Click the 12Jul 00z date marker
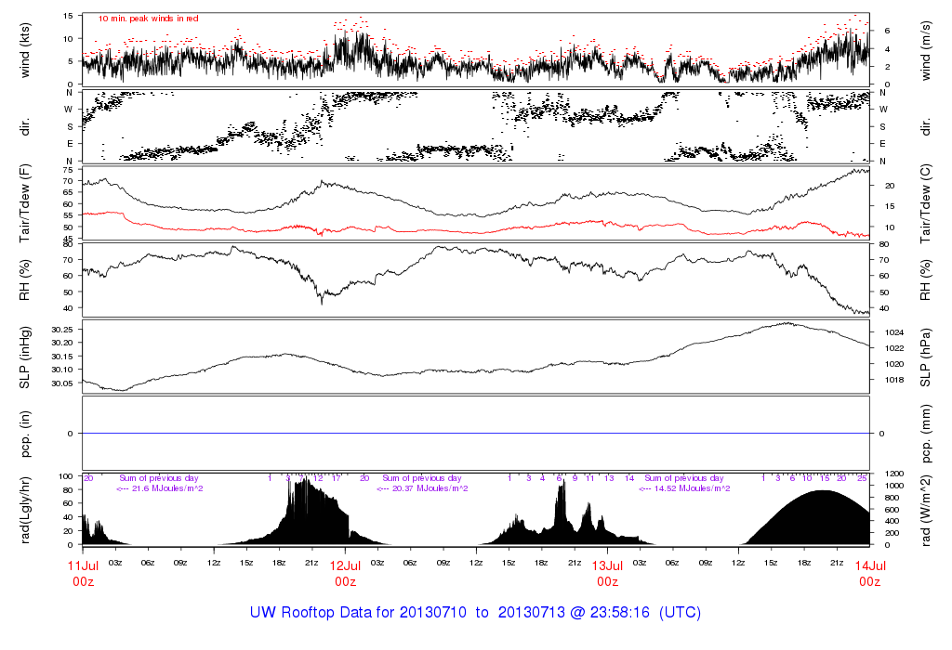 click(346, 573)
